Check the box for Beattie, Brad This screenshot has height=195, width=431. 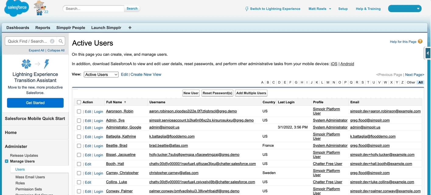point(79,146)
